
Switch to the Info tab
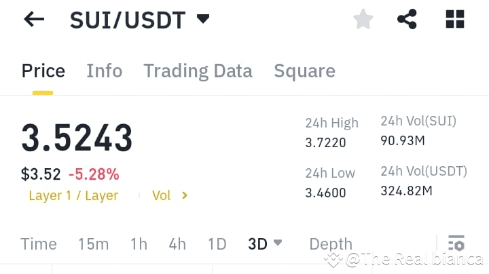105,71
